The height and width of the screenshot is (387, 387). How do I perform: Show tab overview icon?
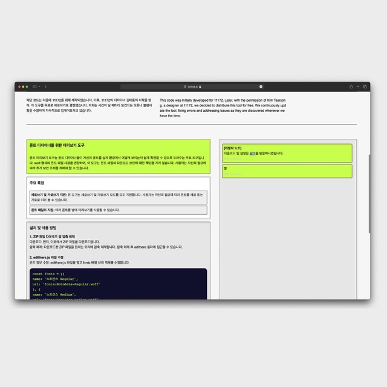(x=365, y=86)
